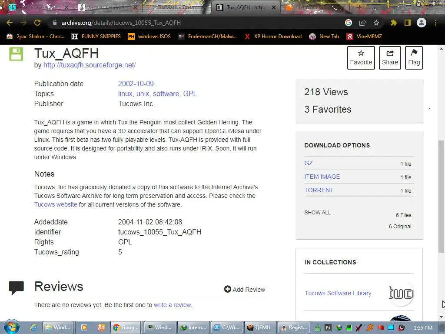This screenshot has height=334, width=445.
Task: Open the Windows Start orb
Action: (x=11, y=327)
